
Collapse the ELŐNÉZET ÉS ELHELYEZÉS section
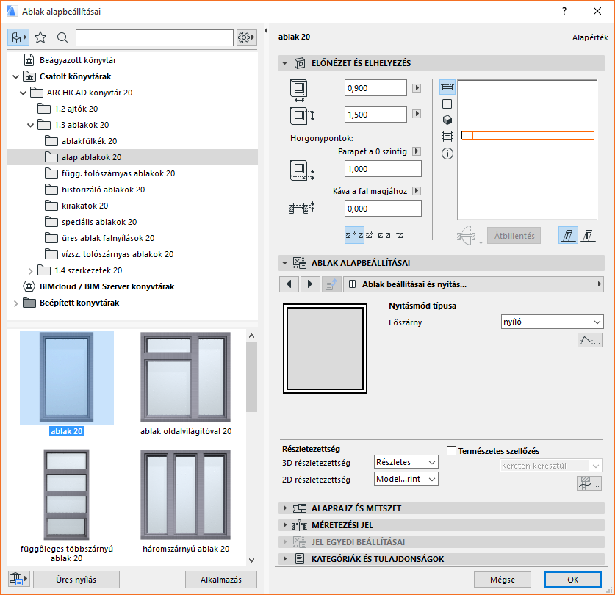click(x=285, y=63)
